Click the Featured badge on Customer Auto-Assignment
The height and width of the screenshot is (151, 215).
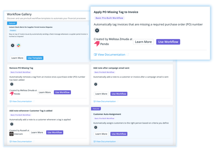[x=96, y=109]
